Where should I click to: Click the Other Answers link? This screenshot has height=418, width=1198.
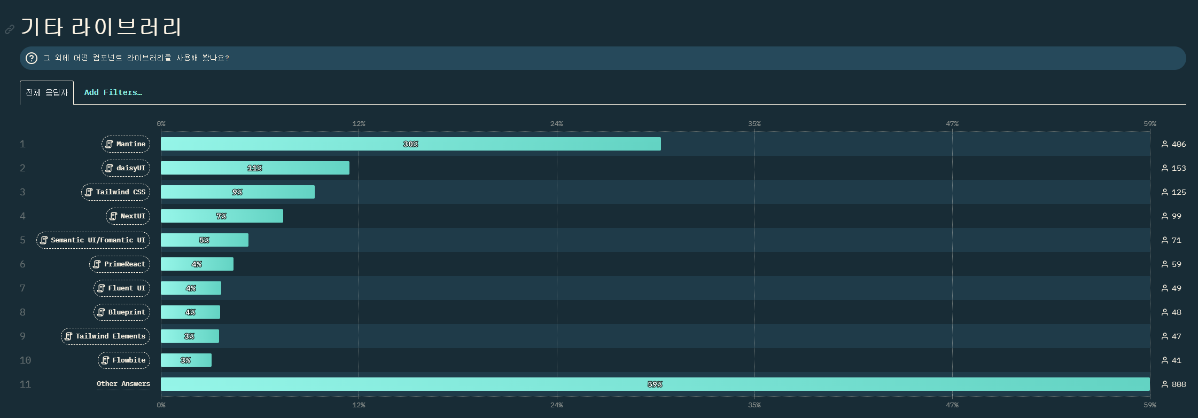click(123, 384)
